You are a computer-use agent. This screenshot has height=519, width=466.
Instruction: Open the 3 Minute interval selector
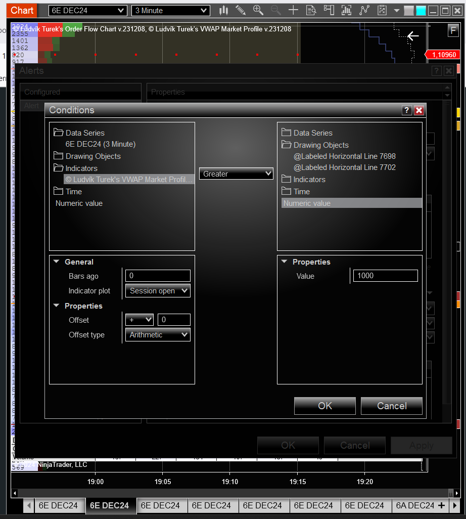click(171, 11)
